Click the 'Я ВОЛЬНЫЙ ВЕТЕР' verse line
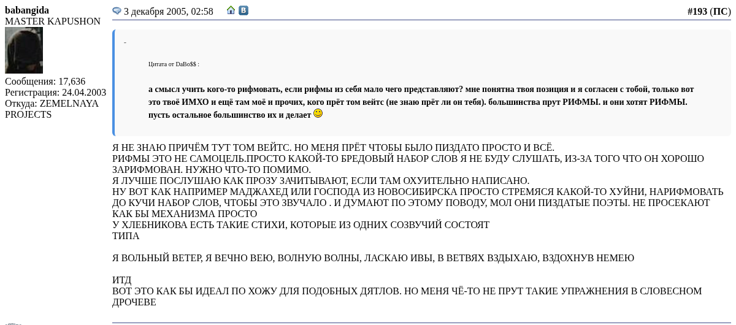 coord(373,258)
